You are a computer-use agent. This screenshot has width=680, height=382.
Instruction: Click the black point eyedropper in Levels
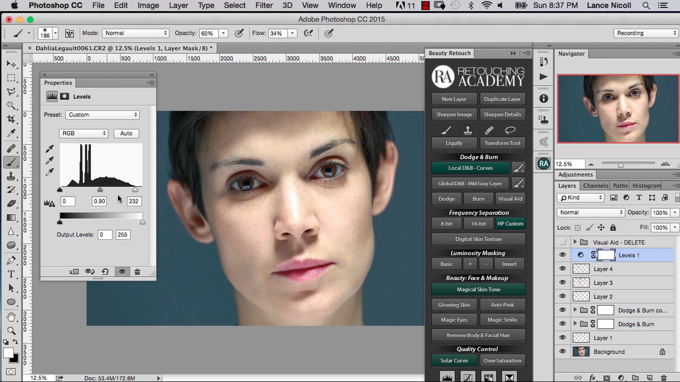click(50, 149)
